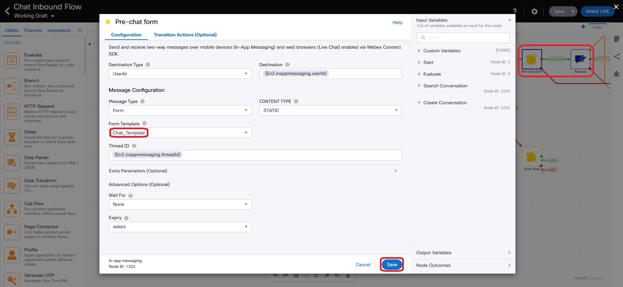
Task: Select the Receive node on canvas
Action: [x=580, y=59]
